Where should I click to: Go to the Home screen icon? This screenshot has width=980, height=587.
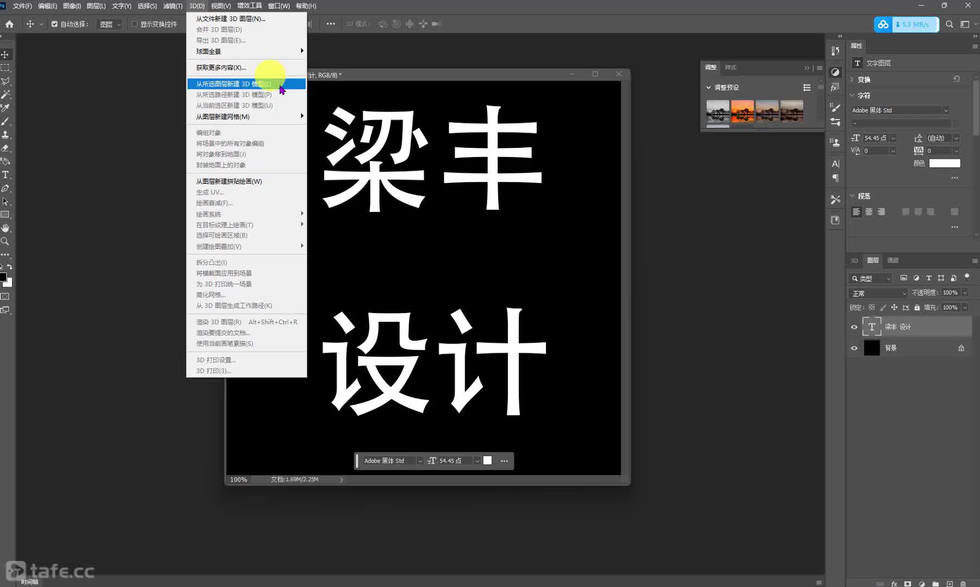[9, 24]
